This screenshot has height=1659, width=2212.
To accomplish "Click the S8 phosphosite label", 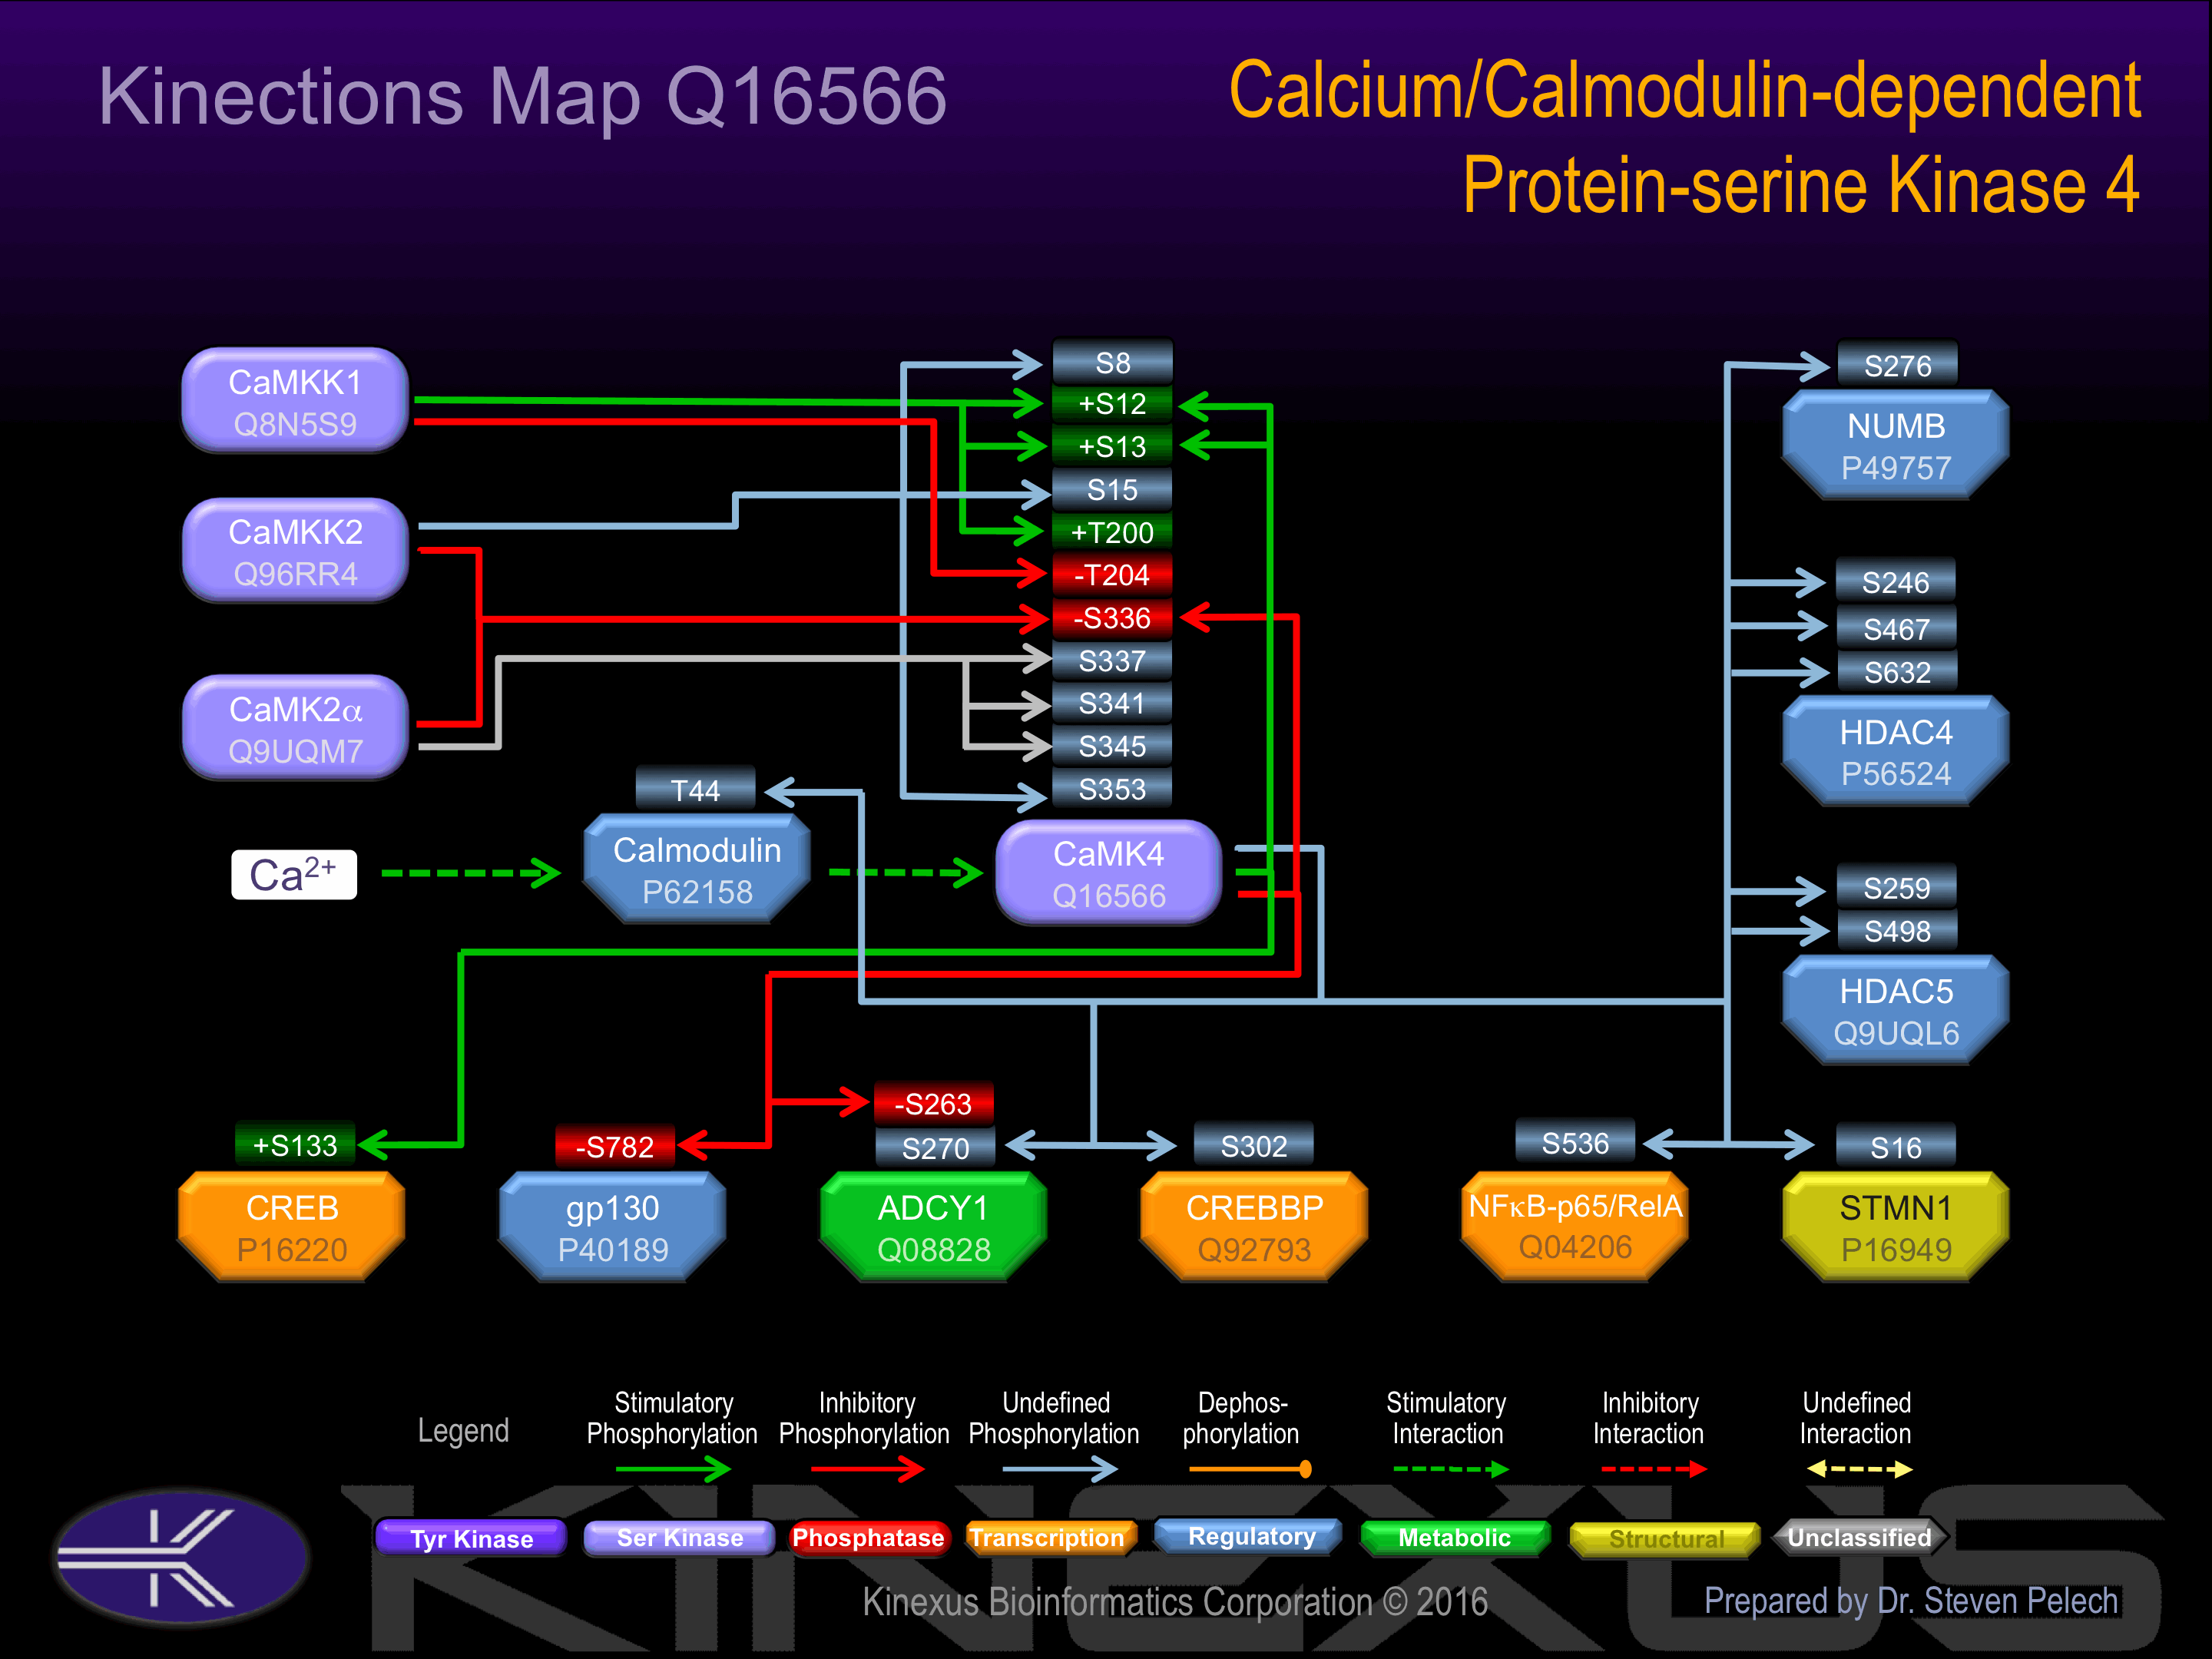I will [x=1112, y=362].
